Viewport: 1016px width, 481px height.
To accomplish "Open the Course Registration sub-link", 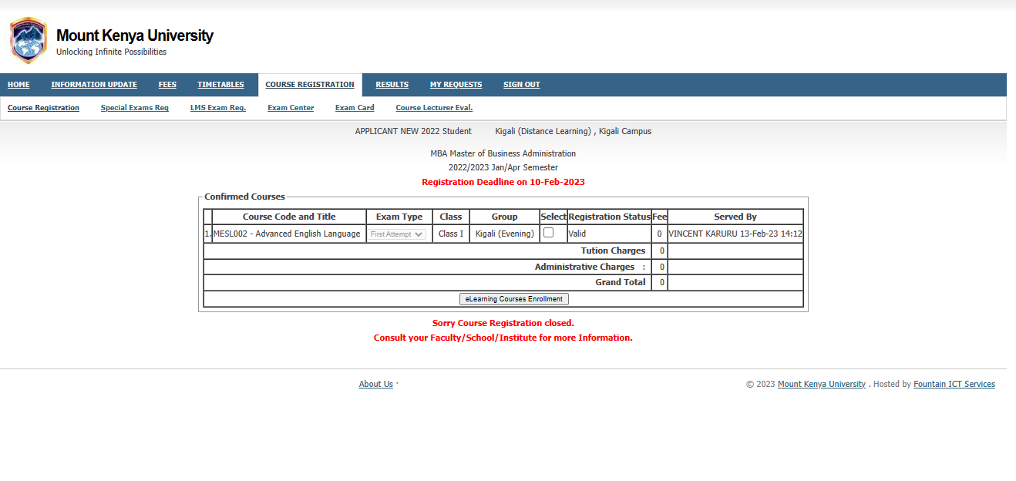I will (x=43, y=108).
